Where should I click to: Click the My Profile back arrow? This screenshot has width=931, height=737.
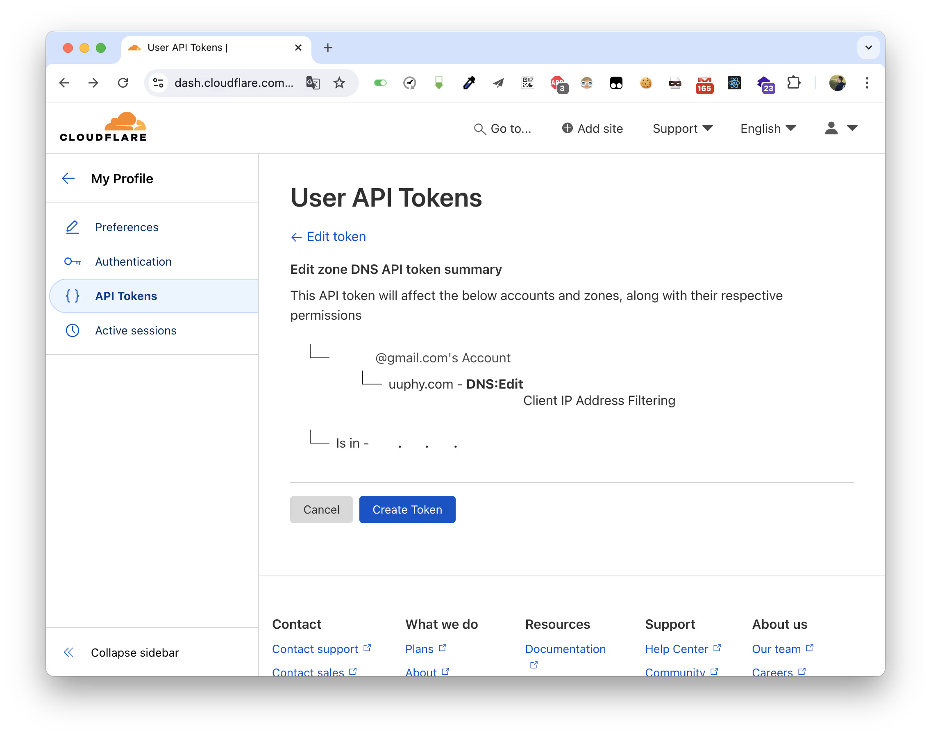click(68, 179)
